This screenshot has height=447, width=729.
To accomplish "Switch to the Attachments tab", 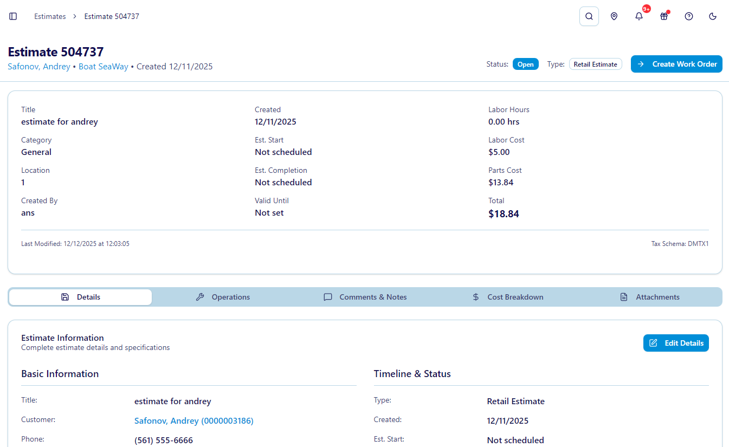I will pos(650,297).
